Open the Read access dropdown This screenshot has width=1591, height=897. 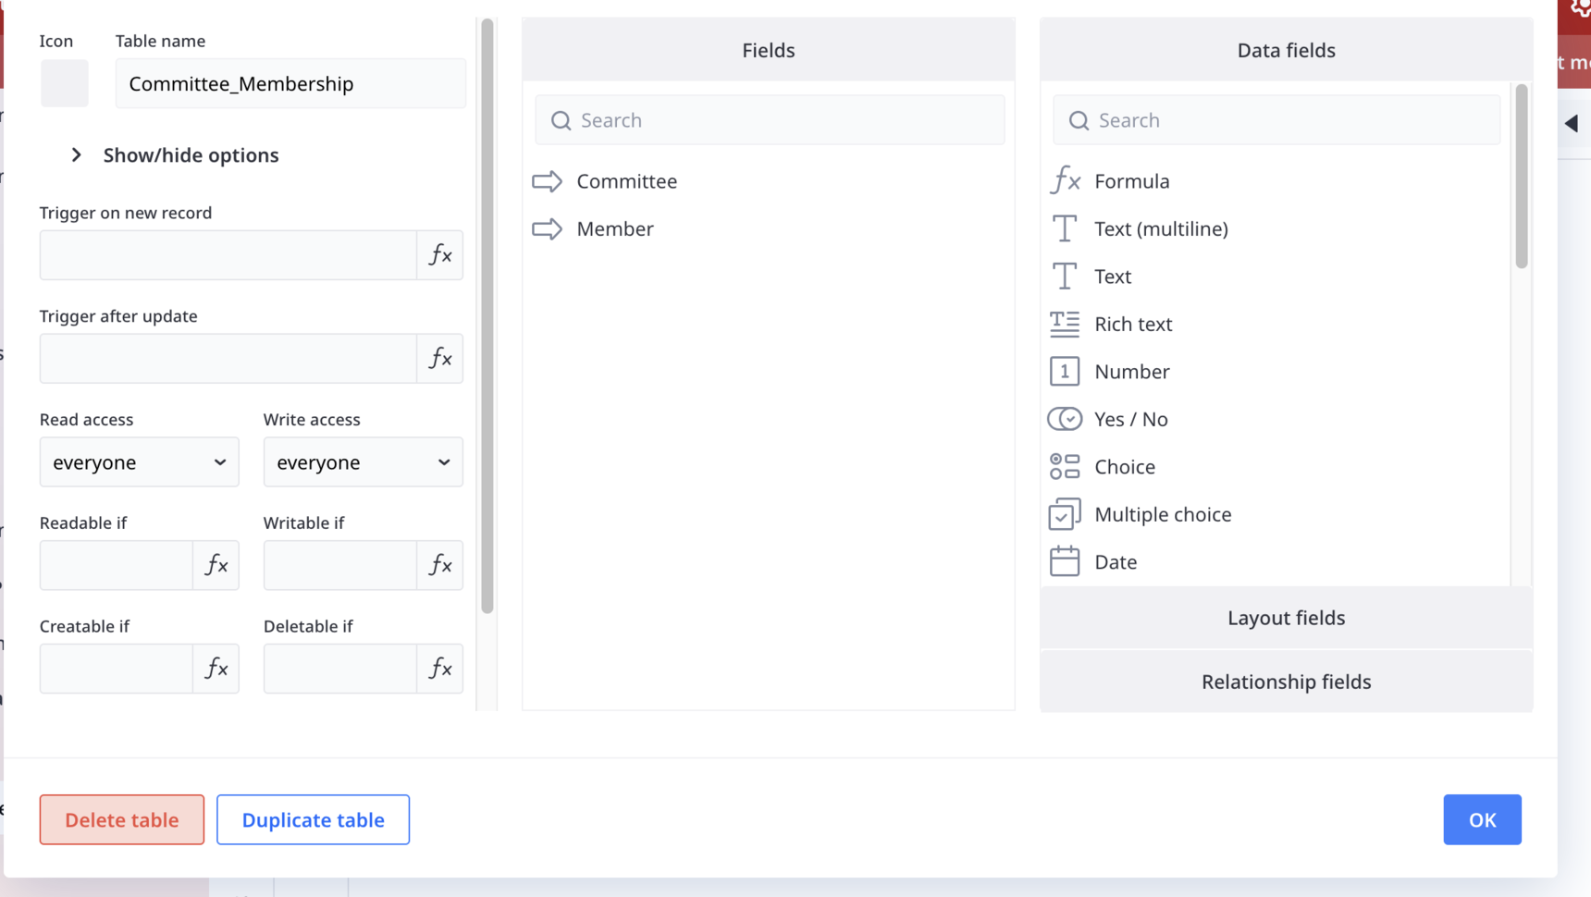coord(139,462)
